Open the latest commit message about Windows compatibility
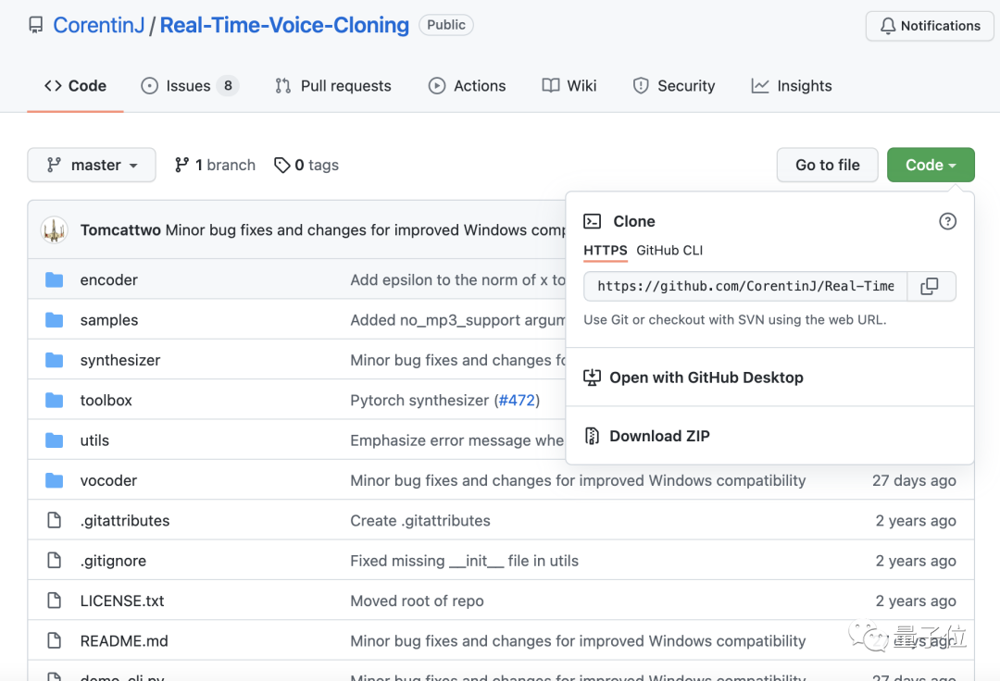1000x681 pixels. pyautogui.click(x=366, y=230)
